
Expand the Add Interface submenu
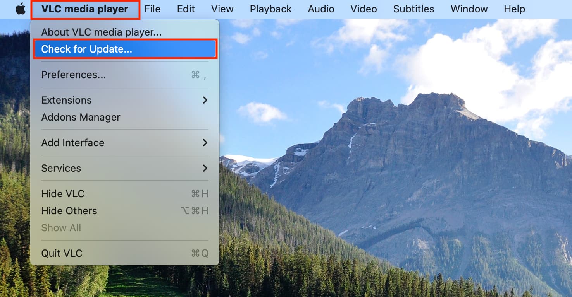[125, 143]
